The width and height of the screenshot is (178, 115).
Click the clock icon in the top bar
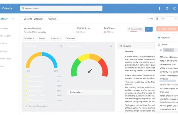pyautogui.click(x=175, y=8)
